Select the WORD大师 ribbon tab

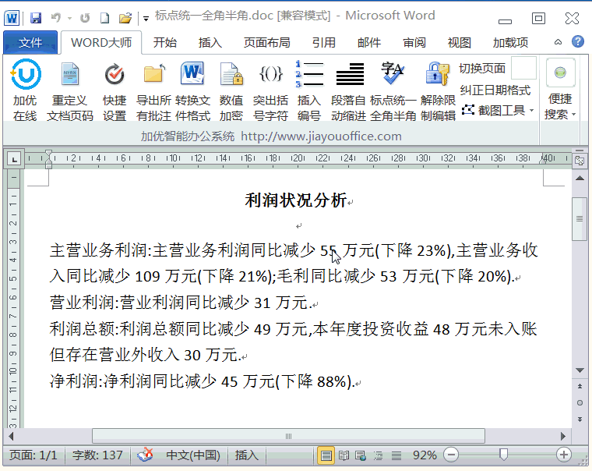pyautogui.click(x=101, y=42)
